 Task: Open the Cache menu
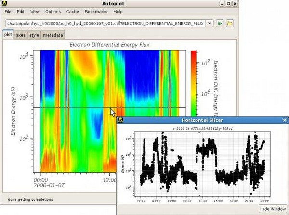point(73,11)
